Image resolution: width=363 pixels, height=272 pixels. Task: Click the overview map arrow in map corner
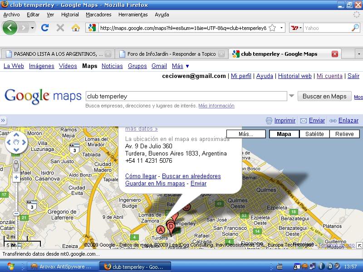(x=360, y=245)
